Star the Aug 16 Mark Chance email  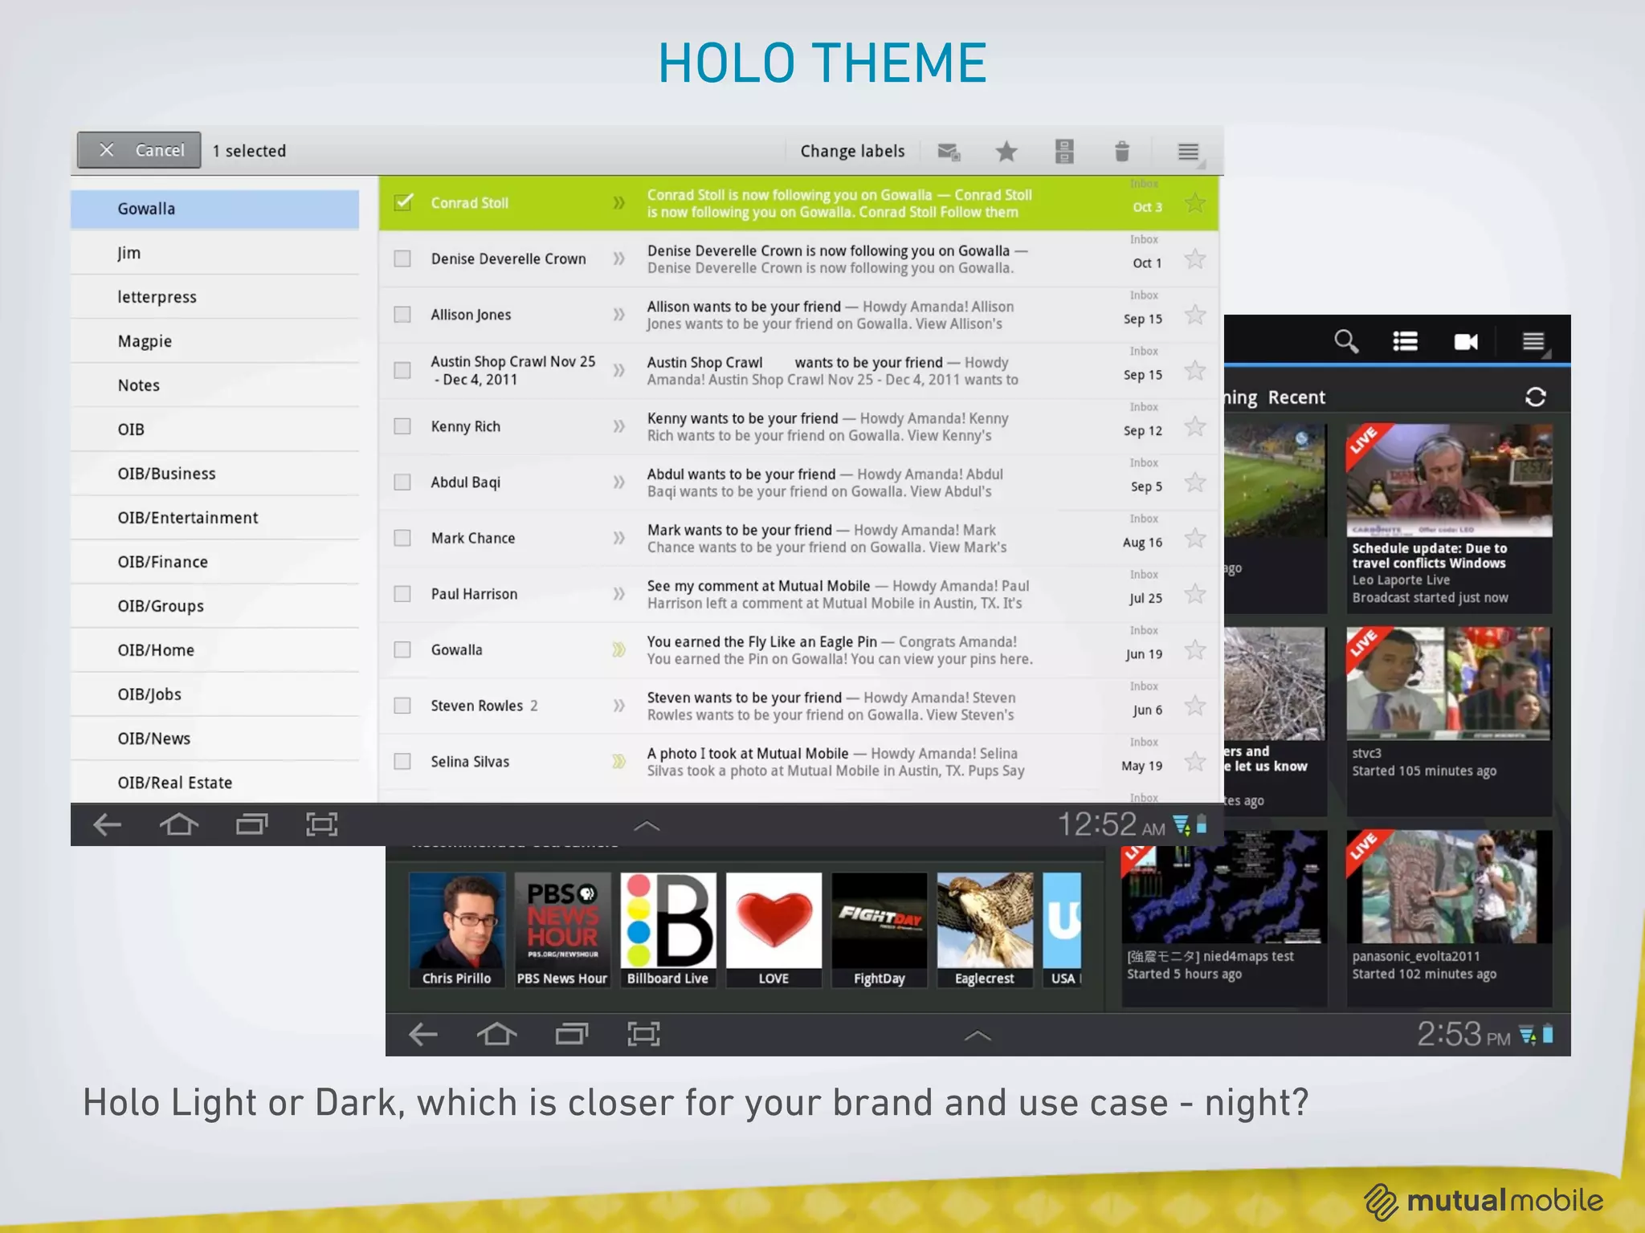[1195, 538]
